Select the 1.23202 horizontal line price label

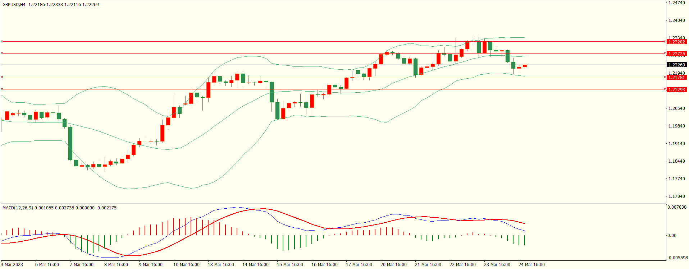click(676, 42)
